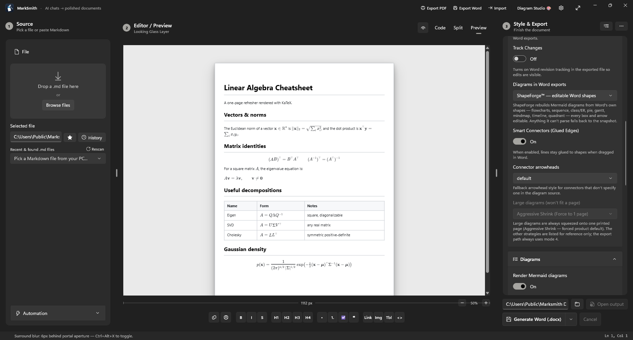The image size is (633, 340).
Task: Expand the Automation section
Action: 58,313
